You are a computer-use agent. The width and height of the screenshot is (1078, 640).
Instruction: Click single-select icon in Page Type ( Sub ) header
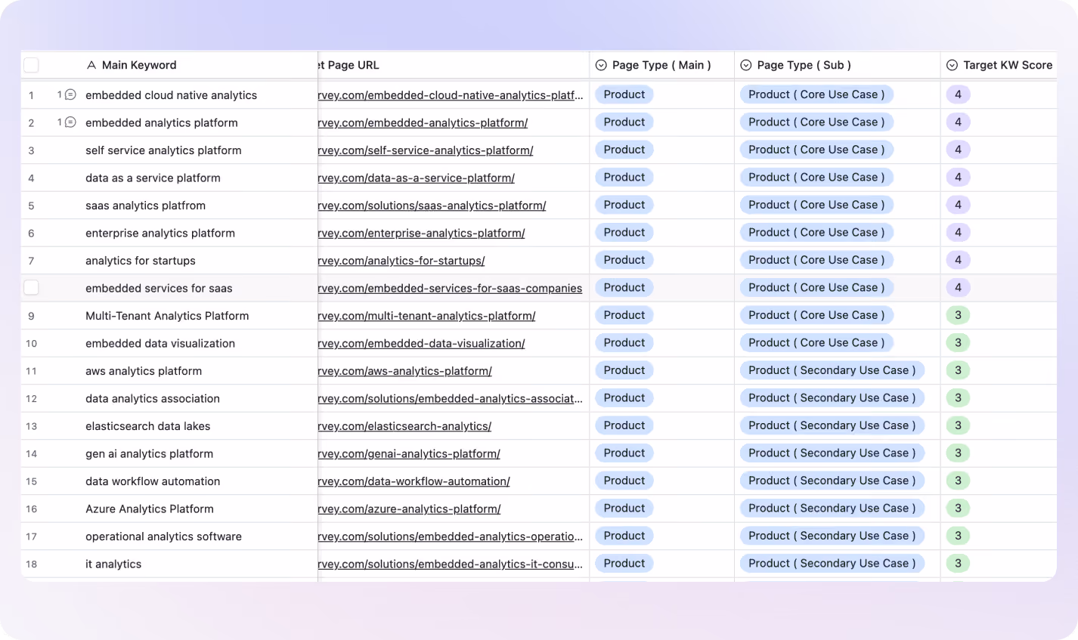745,65
